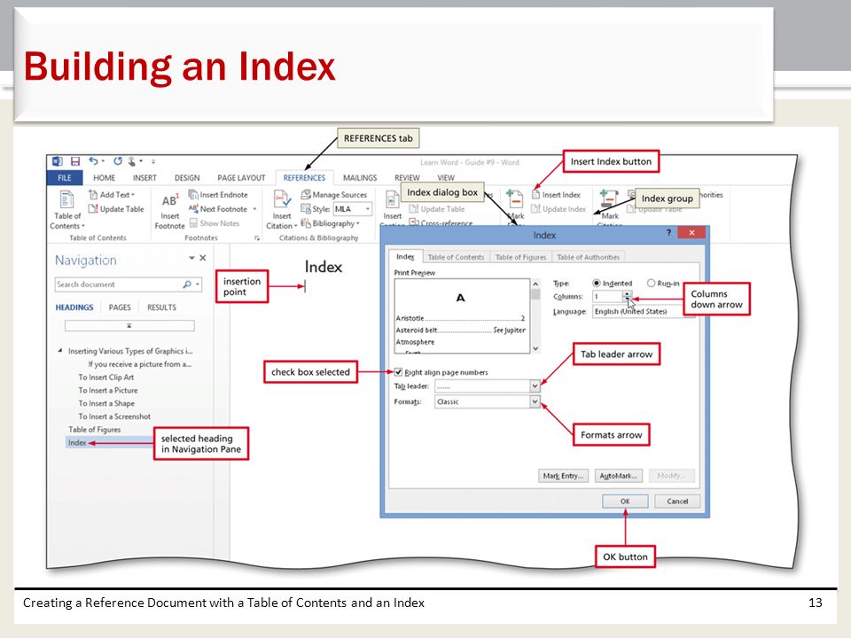Click the Insert Footnote AB icon
This screenshot has height=638, width=851.
coord(170,201)
